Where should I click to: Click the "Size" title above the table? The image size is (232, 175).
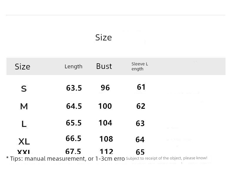coord(103,38)
